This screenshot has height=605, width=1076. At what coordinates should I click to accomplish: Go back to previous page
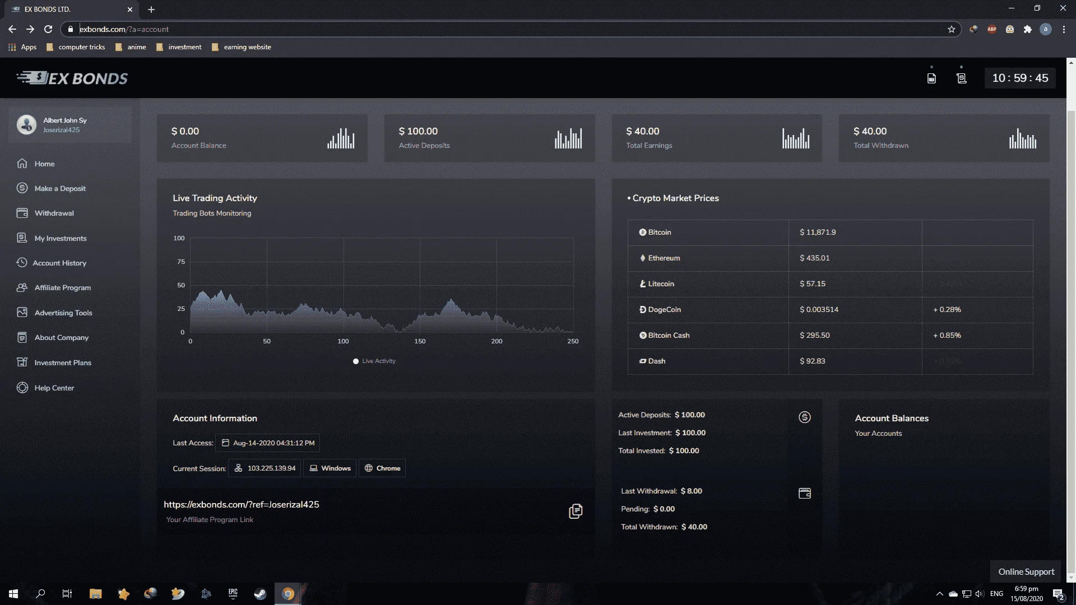[12, 29]
